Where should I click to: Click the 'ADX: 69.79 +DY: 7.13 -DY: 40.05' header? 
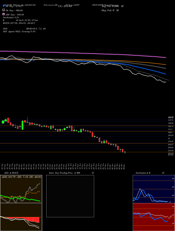[x=21, y=177]
